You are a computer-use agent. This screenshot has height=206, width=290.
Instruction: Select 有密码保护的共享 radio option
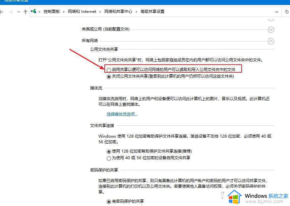click(x=109, y=202)
